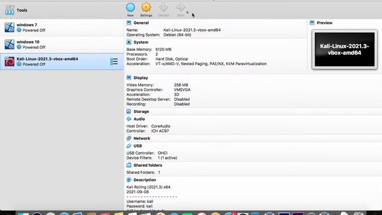The width and height of the screenshot is (382, 215).
Task: Click the Base Memory value 5120 MB
Action: click(164, 49)
